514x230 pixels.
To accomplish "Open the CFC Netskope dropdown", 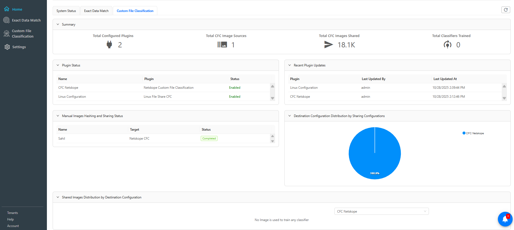I will pyautogui.click(x=381, y=211).
